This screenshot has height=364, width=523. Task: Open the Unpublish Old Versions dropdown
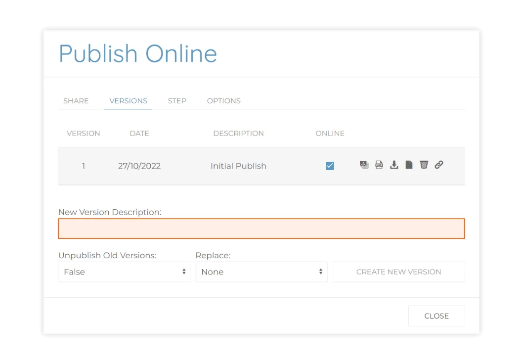tap(124, 272)
